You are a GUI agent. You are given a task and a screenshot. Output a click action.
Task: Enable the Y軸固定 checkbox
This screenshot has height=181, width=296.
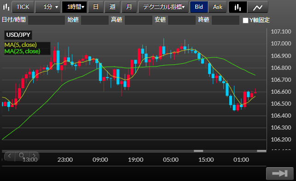tap(245, 20)
